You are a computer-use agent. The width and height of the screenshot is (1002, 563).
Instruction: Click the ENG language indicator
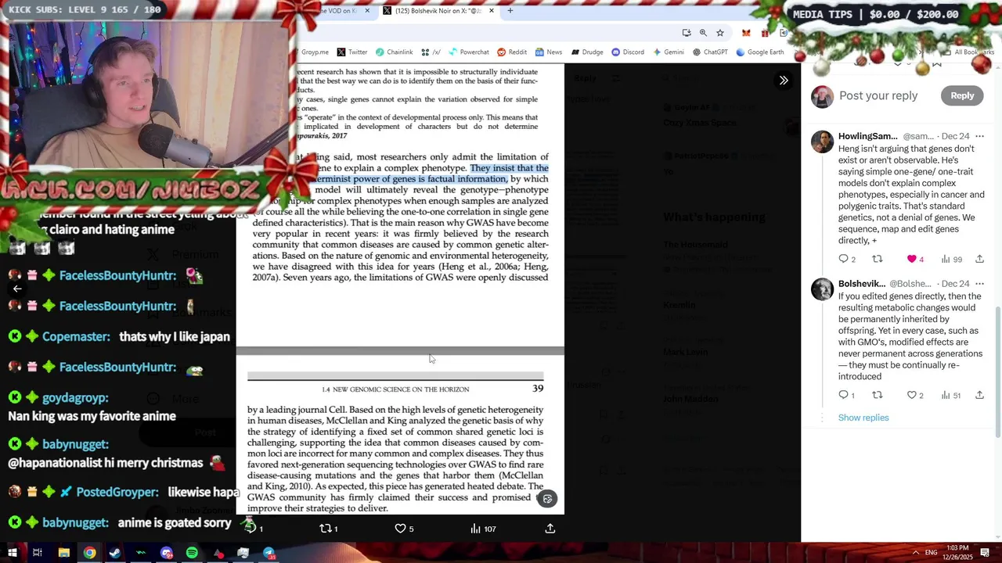931,553
